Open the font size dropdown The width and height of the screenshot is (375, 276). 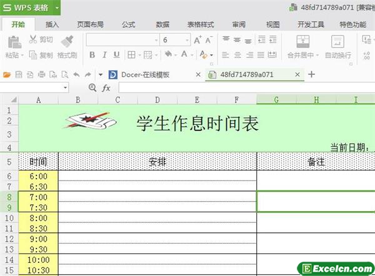click(x=187, y=40)
